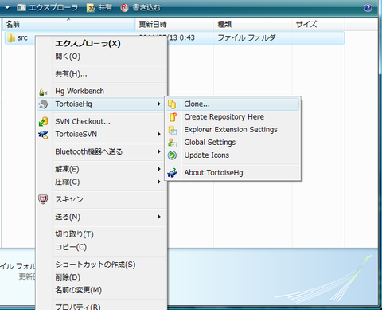Open the toolbar dropdown arrow at far left
Screen dimensions: 382x310
coord(7,8)
